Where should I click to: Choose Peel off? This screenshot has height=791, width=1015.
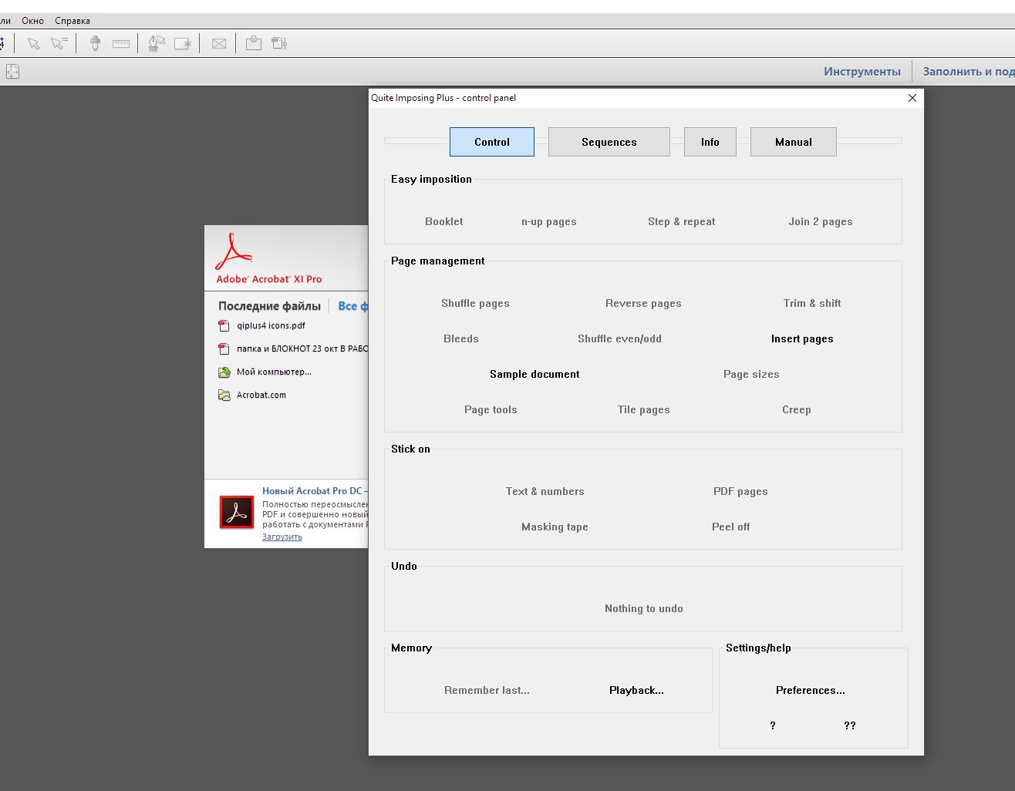[730, 527]
